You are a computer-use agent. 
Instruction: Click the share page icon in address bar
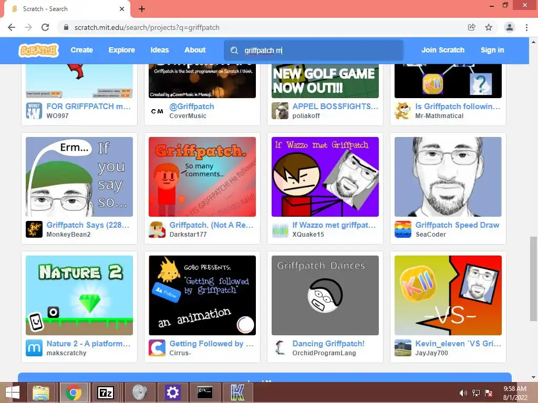[472, 27]
